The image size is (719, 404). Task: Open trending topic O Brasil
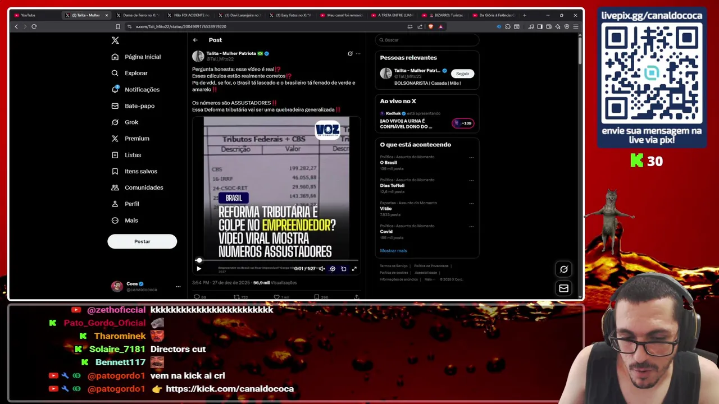point(388,163)
